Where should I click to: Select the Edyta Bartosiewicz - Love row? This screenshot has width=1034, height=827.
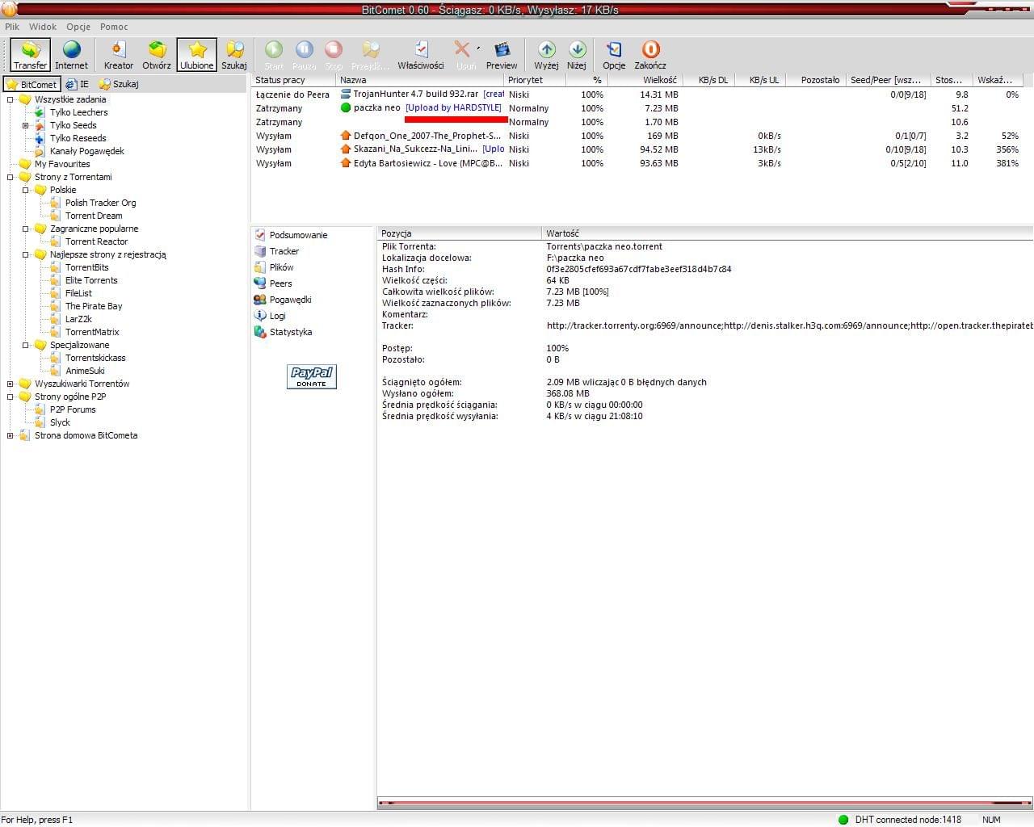637,163
